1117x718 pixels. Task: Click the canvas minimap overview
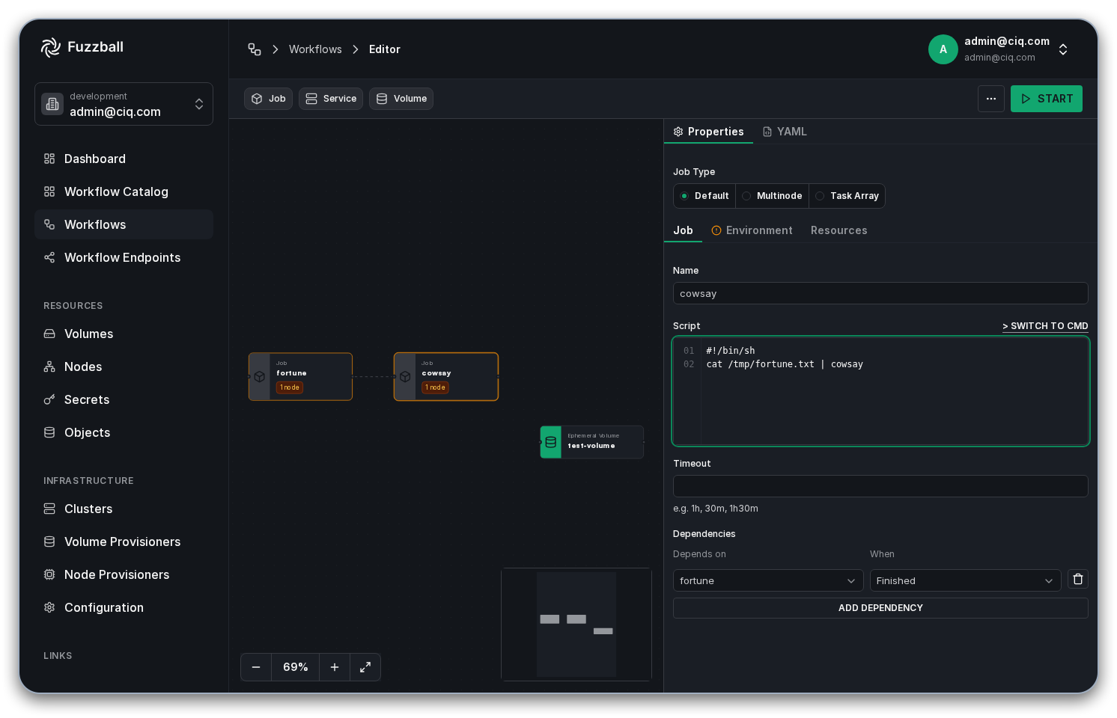[576, 625]
